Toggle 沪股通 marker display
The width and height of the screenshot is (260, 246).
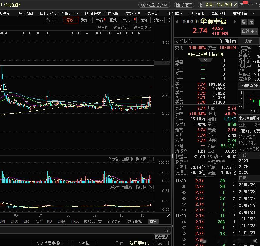pyautogui.click(x=102, y=28)
